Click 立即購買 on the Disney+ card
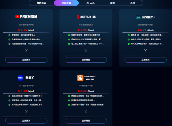This screenshot has width=172, height=126. pyautogui.click(x=145, y=60)
